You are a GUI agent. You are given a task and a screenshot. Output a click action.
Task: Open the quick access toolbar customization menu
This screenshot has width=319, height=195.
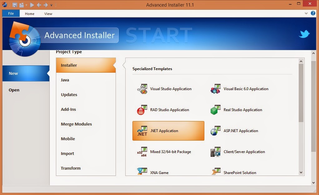coord(51,5)
